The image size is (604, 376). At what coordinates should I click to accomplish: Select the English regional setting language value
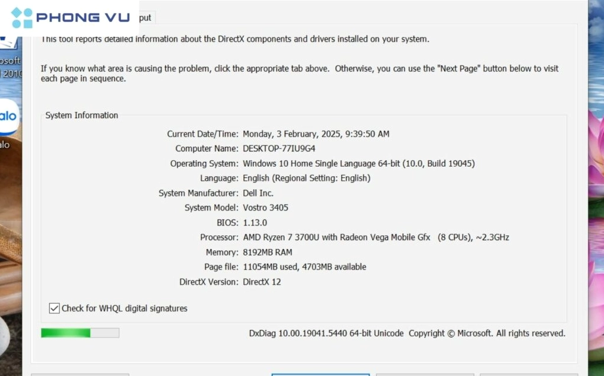(306, 178)
